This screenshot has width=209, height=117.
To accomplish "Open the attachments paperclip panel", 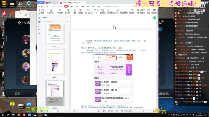I will [x=39, y=29].
